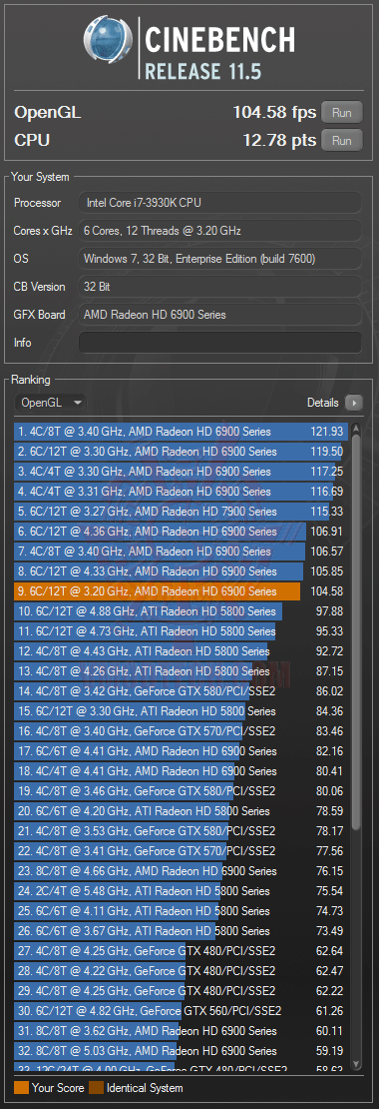379x1109 pixels.
Task: Run the CPU benchmark
Action: click(341, 140)
